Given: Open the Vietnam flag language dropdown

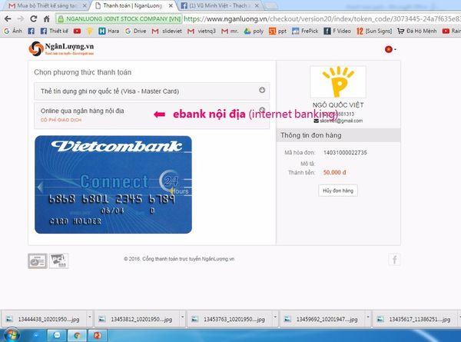Looking at the screenshot, I should pyautogui.click(x=390, y=49).
